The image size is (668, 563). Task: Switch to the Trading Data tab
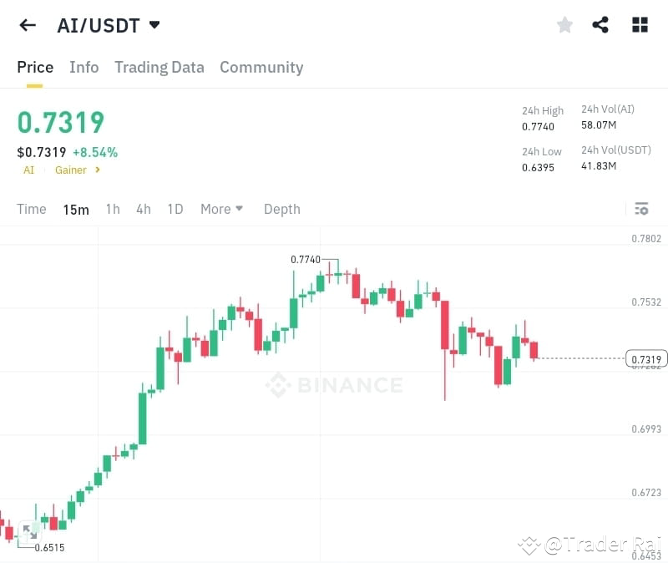pyautogui.click(x=159, y=68)
